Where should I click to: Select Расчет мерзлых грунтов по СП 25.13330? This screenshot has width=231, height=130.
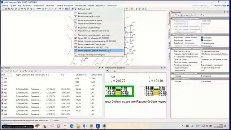point(99,51)
